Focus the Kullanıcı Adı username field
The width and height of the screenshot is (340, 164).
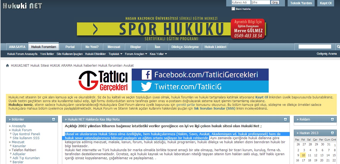(x=241, y=2)
